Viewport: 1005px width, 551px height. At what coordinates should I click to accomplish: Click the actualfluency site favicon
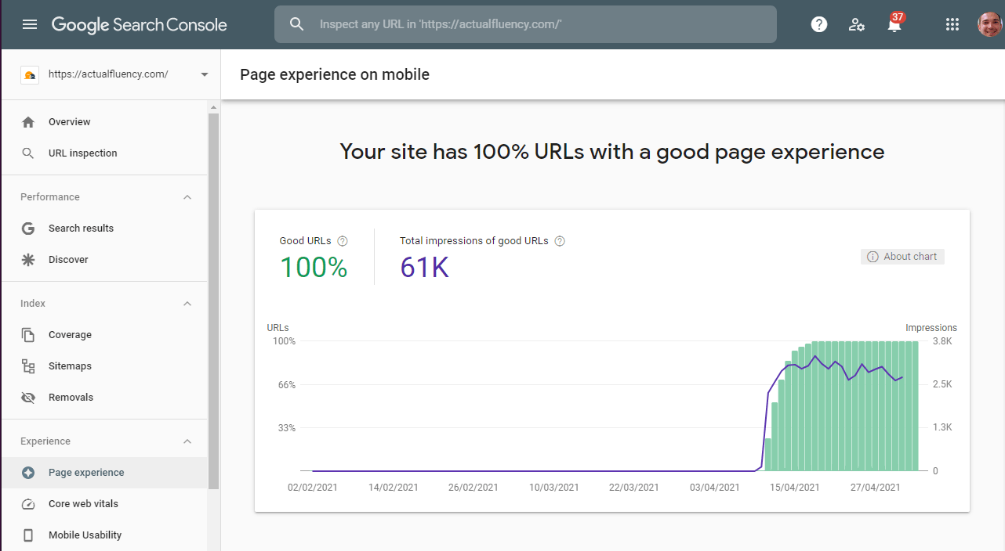[30, 74]
